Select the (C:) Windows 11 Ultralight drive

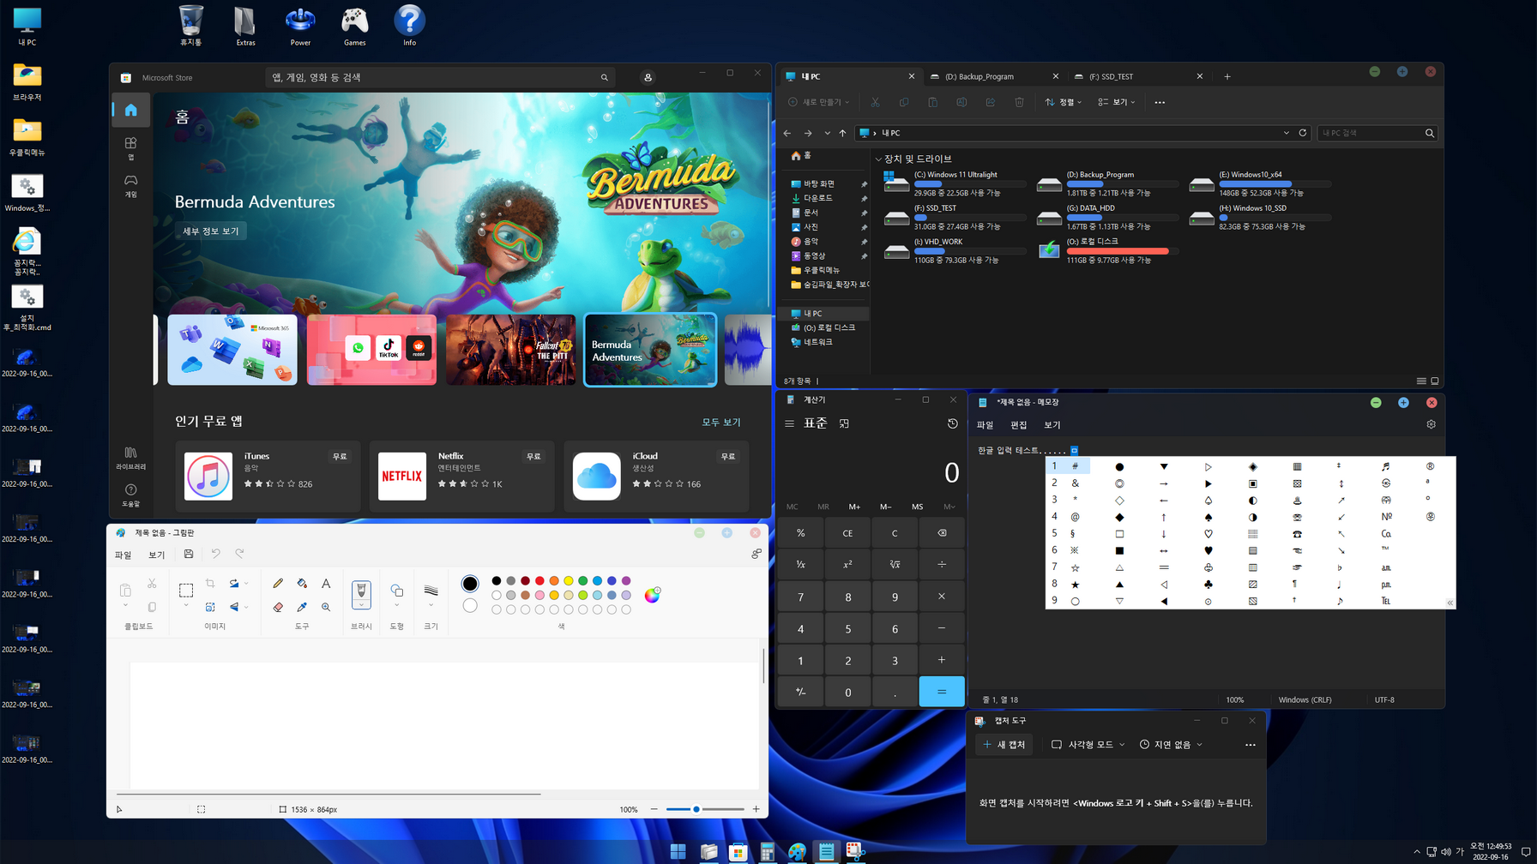click(x=954, y=183)
